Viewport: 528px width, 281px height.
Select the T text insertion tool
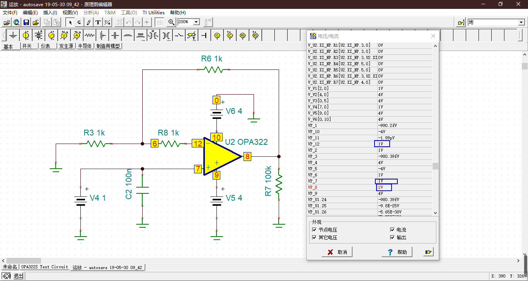click(x=98, y=22)
